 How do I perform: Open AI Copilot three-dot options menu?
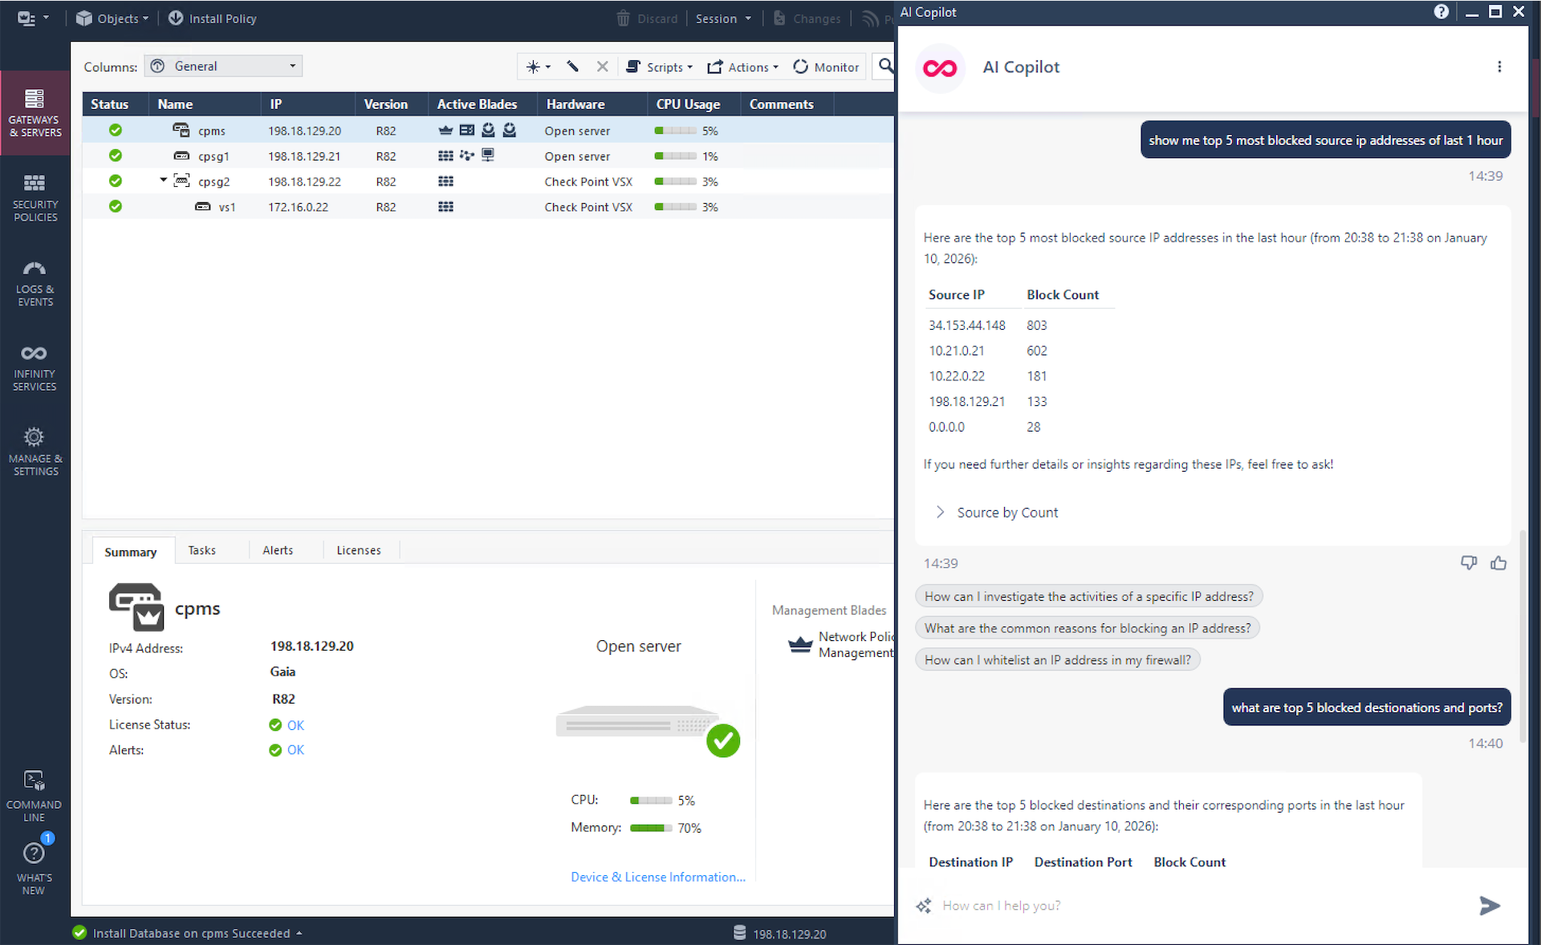(1498, 67)
